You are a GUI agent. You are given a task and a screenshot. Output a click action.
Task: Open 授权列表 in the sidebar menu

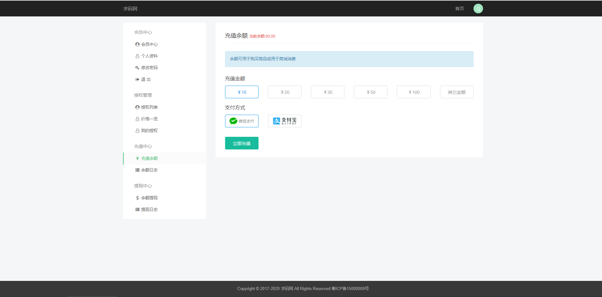point(149,107)
